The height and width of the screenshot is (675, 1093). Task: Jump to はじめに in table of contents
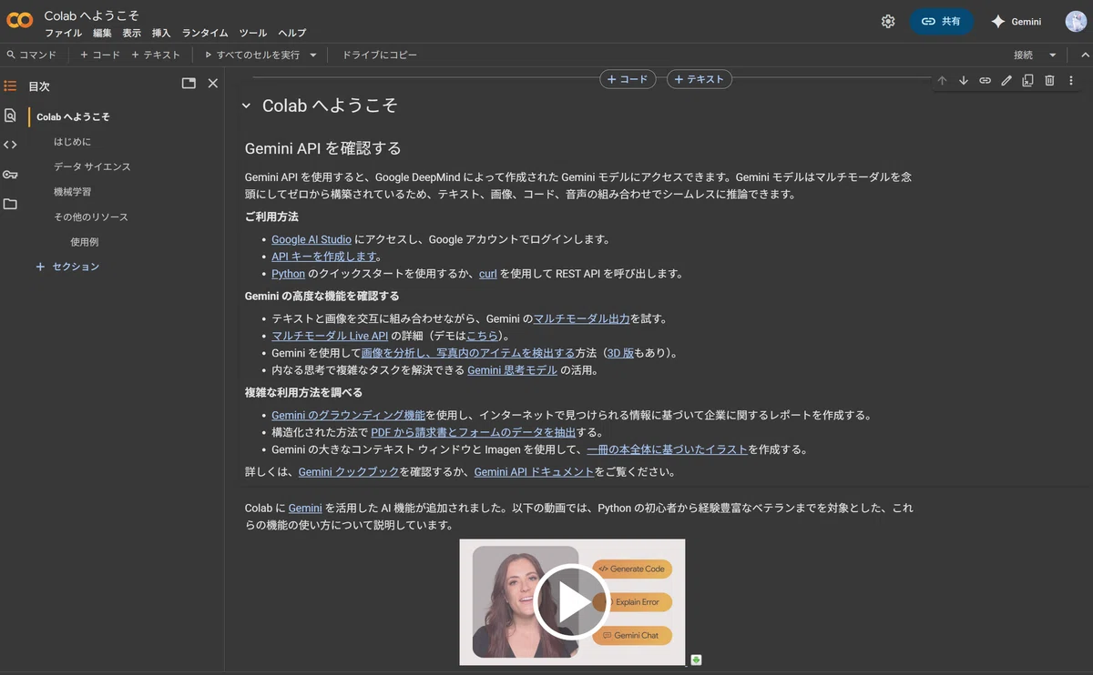click(x=72, y=142)
